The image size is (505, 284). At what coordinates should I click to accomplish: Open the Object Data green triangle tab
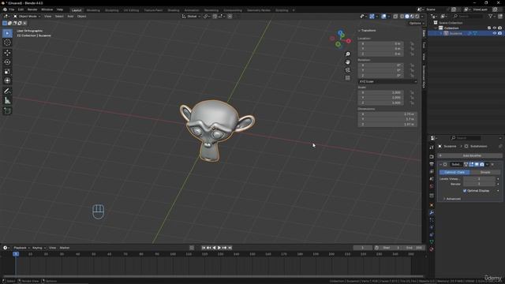pyautogui.click(x=432, y=242)
